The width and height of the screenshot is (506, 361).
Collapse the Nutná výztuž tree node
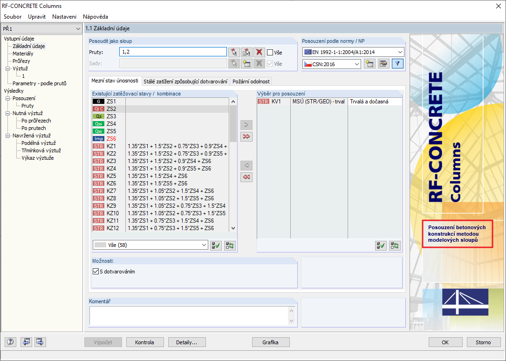8,113
